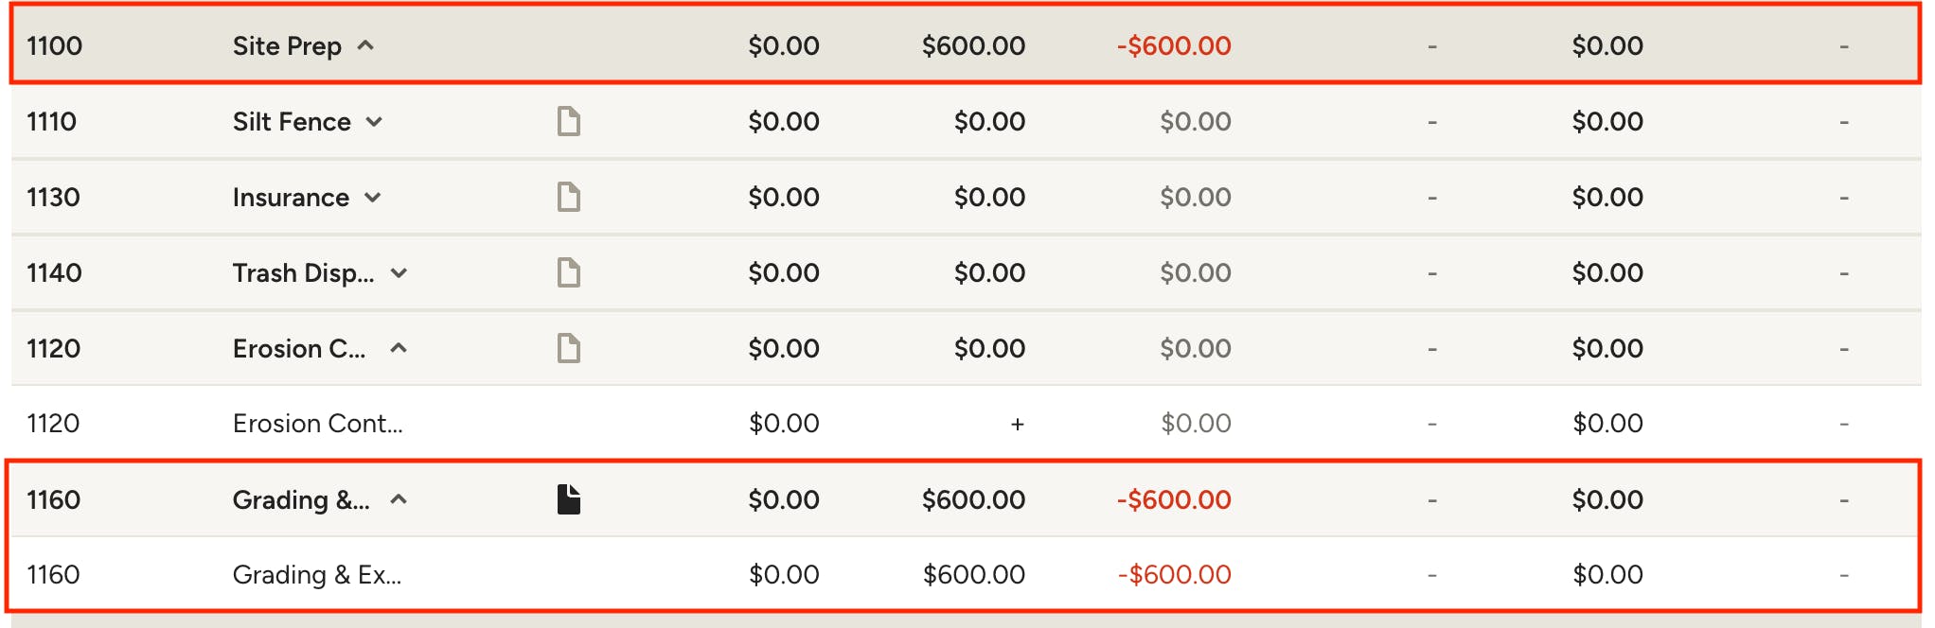Click plus icon in Erosion Control sub-row
The height and width of the screenshot is (628, 1935).
[x=1017, y=424]
